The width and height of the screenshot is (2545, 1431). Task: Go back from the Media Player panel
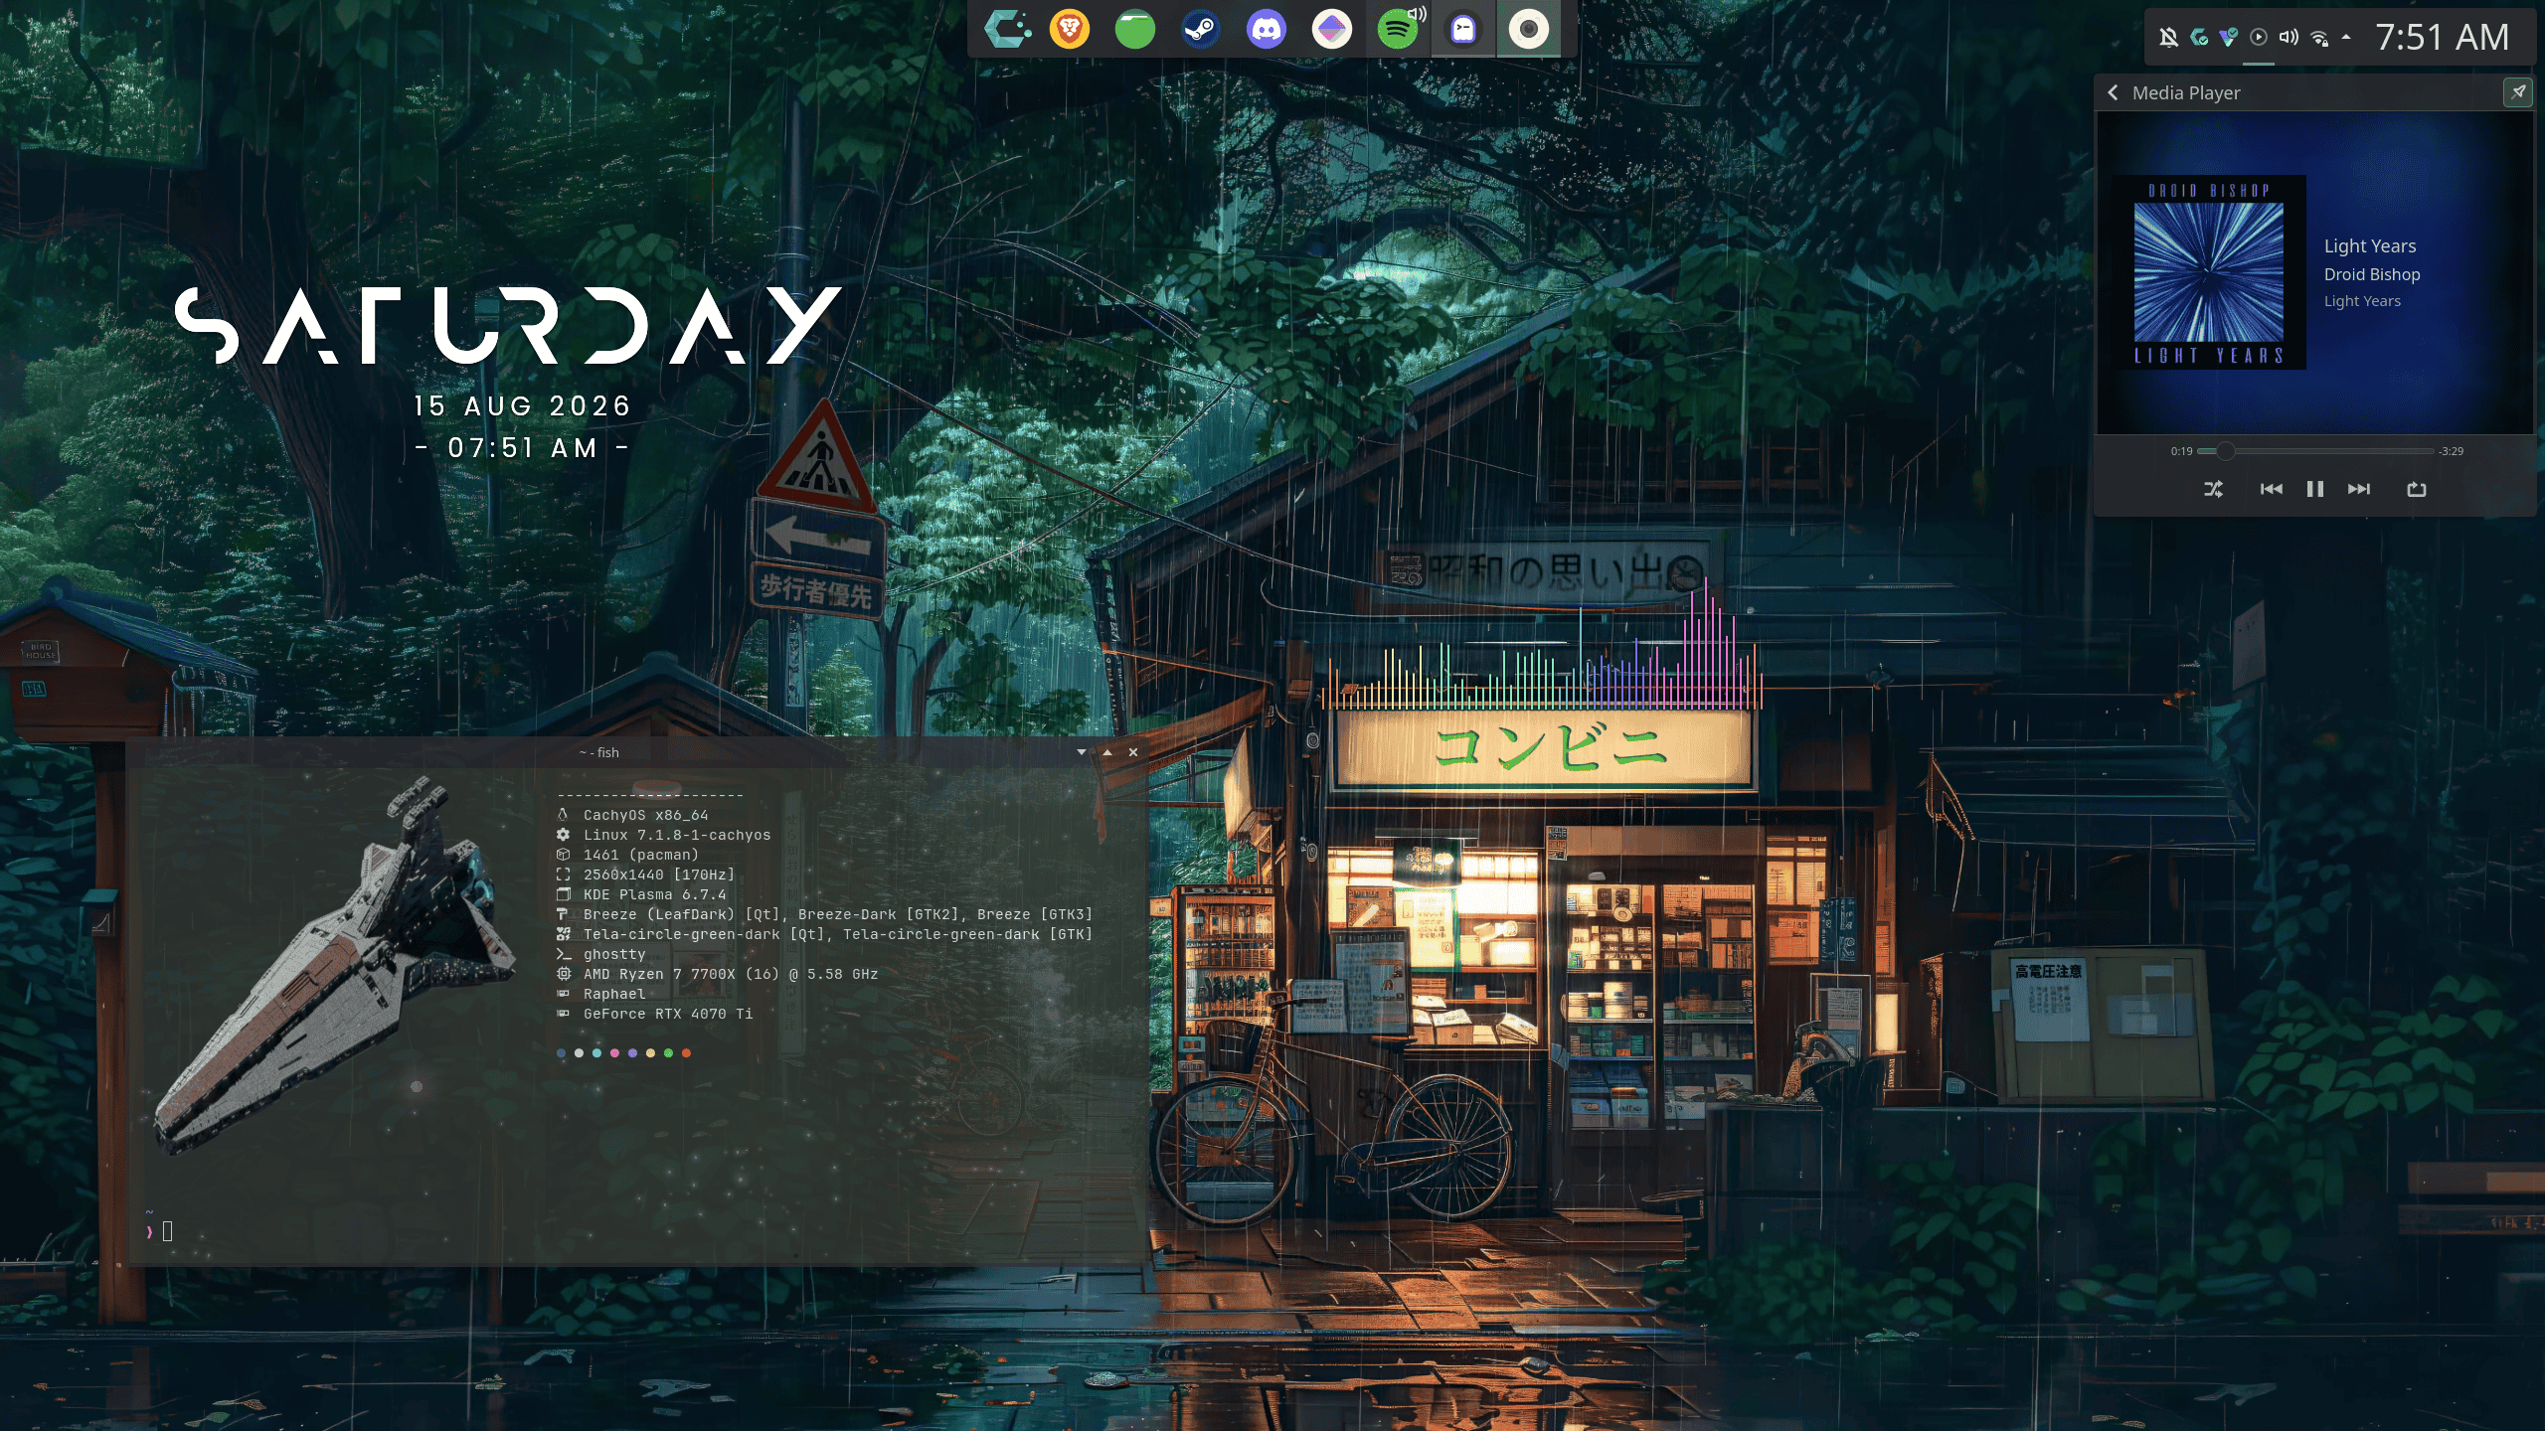[x=2113, y=92]
